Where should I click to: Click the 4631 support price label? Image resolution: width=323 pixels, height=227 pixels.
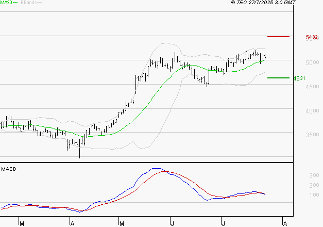click(x=299, y=78)
